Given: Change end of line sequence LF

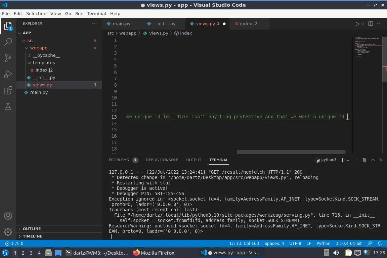Looking at the screenshot, I should coord(309,244).
